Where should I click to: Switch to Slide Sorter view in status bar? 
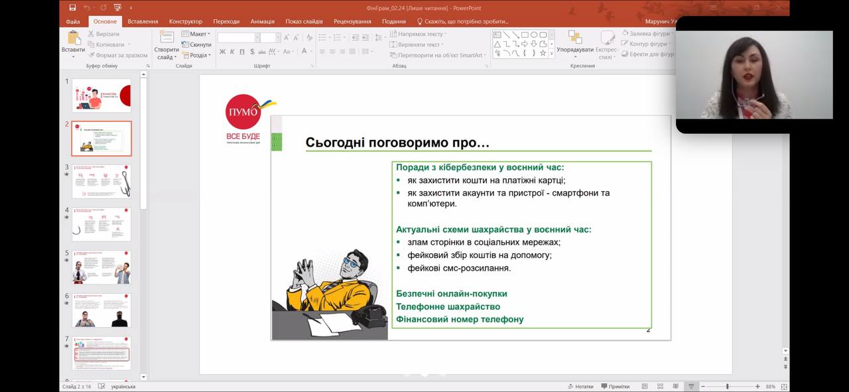coord(660,386)
